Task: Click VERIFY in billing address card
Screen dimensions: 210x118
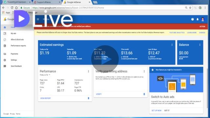Action: click(99, 94)
